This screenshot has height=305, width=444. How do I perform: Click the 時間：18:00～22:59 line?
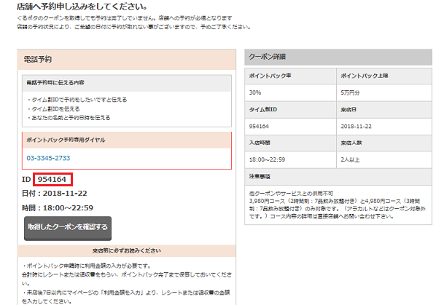pos(58,208)
